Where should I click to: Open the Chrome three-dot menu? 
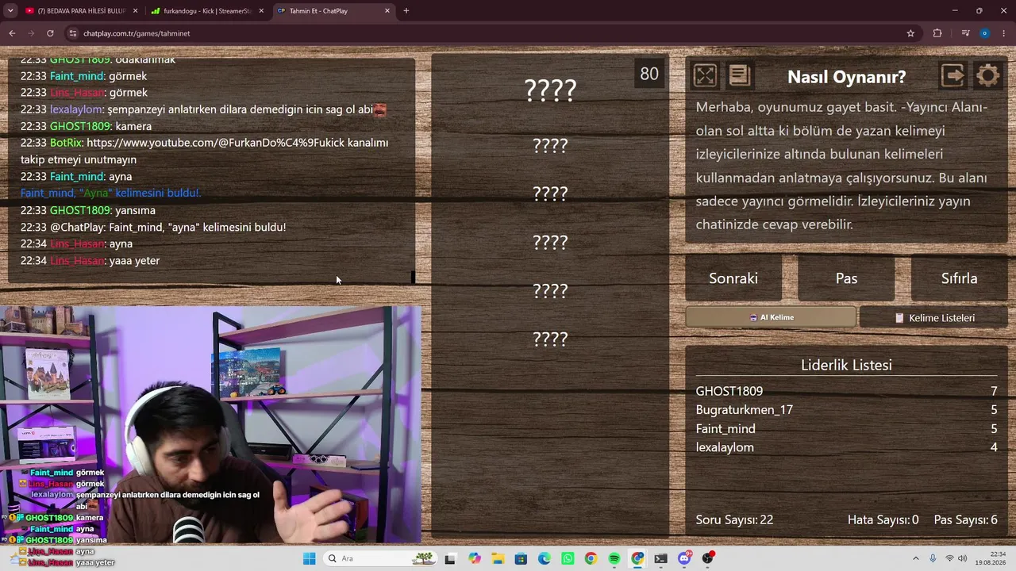(x=1005, y=33)
